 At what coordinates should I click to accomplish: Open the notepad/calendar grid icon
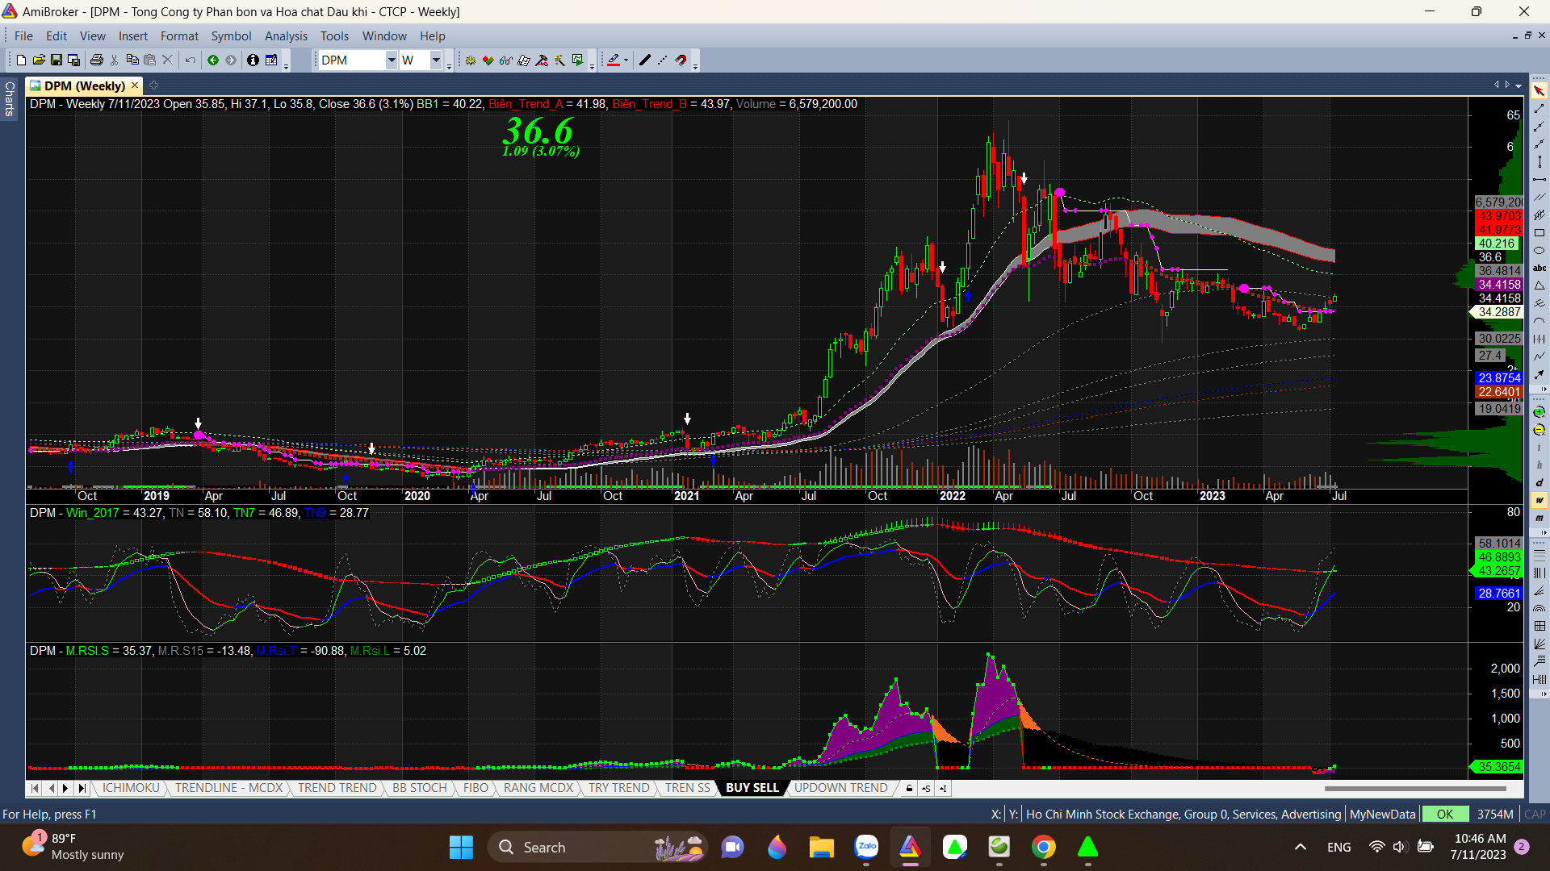[271, 60]
